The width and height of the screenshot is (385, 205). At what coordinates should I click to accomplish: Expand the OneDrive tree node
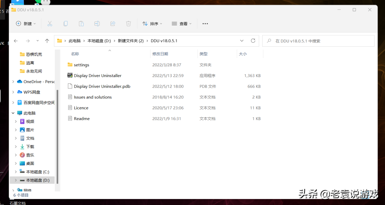point(13,82)
